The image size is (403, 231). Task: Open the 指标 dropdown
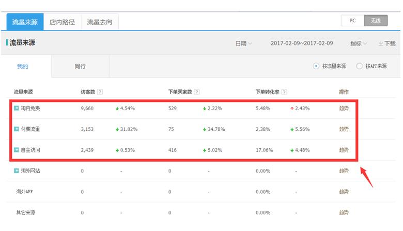coord(359,43)
